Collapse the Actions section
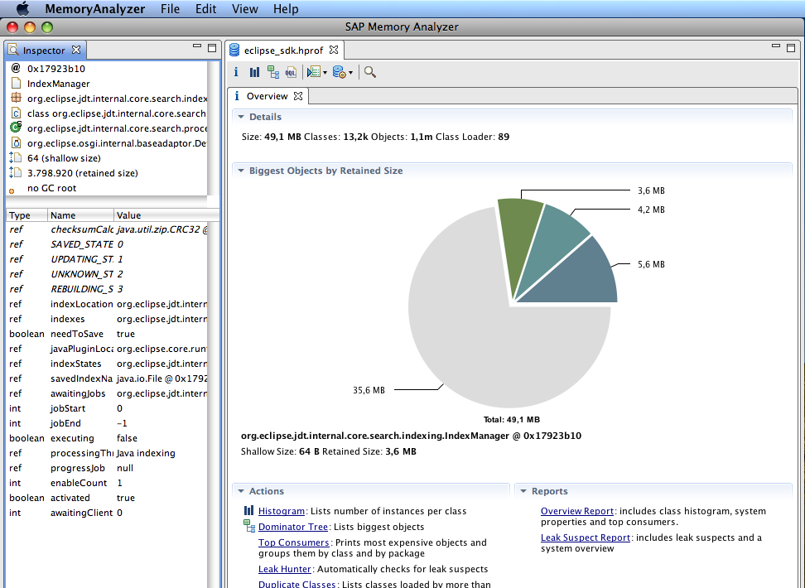This screenshot has height=588, width=805. click(241, 491)
